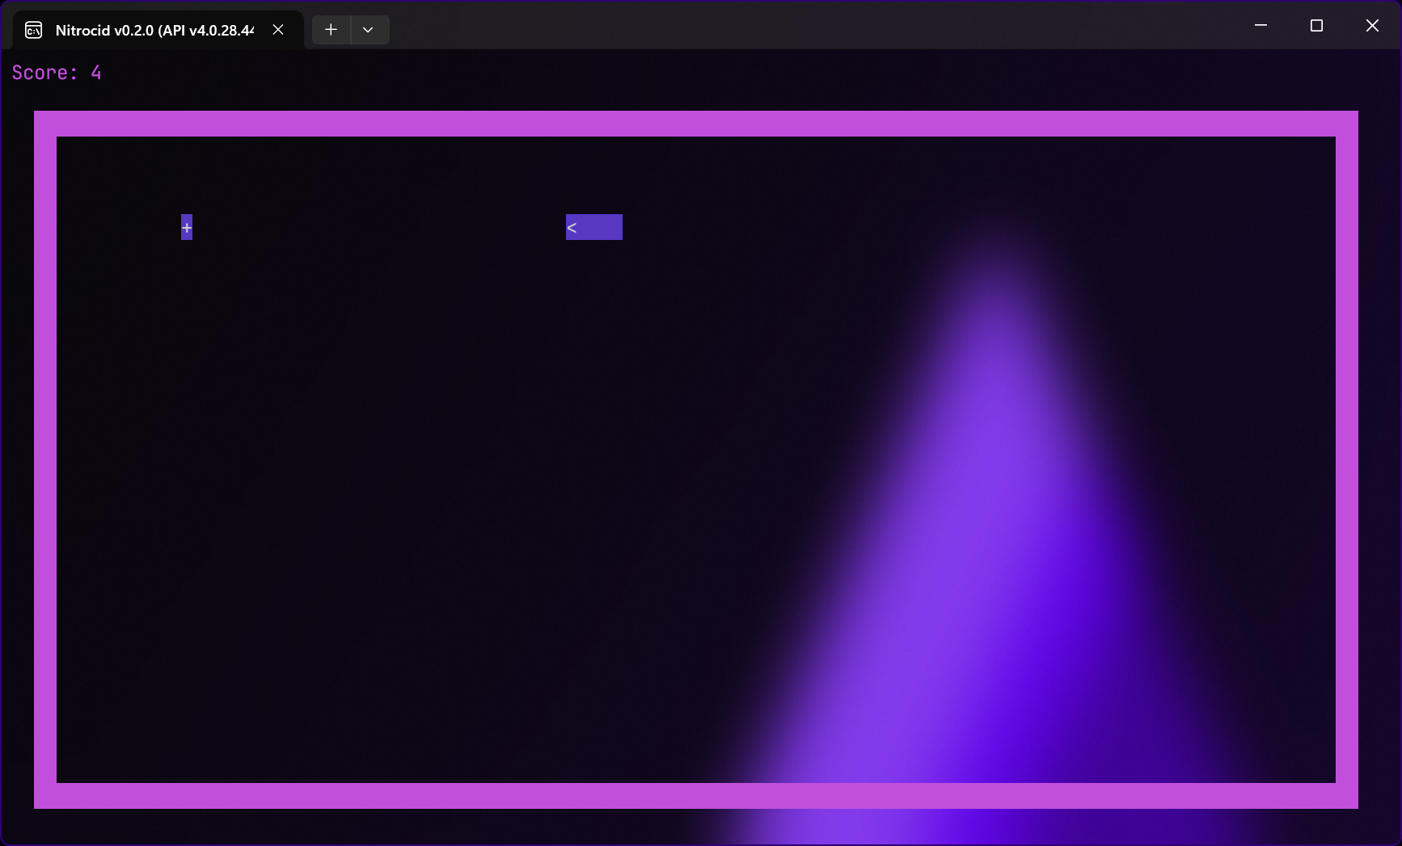Image resolution: width=1402 pixels, height=846 pixels.
Task: Select the Nitrocid v0.2.0 tab title
Action: tap(154, 31)
